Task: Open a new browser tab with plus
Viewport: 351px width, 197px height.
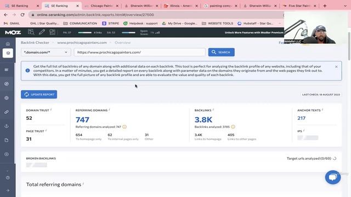Action: click(x=325, y=6)
